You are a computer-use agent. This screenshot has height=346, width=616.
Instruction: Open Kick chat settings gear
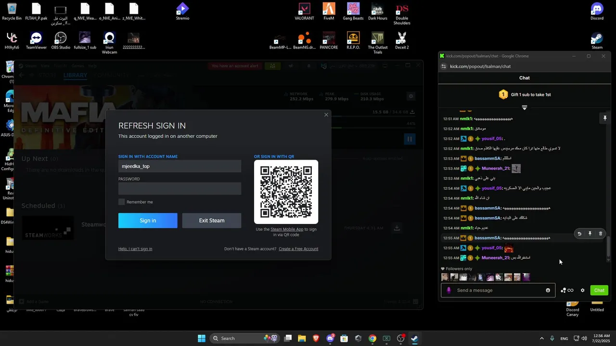582,290
